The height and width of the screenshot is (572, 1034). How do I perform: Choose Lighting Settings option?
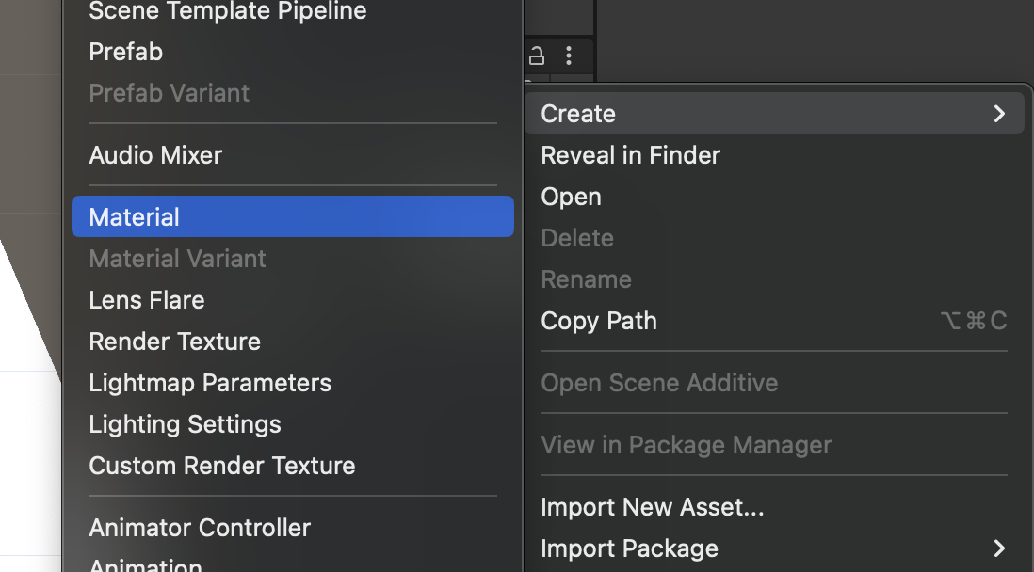pyautogui.click(x=185, y=424)
